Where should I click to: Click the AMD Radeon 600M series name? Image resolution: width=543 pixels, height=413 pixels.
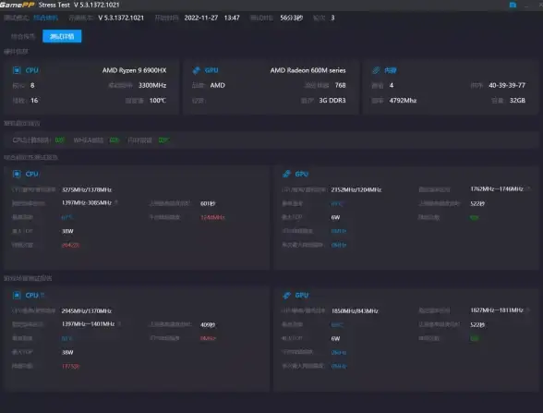(308, 70)
